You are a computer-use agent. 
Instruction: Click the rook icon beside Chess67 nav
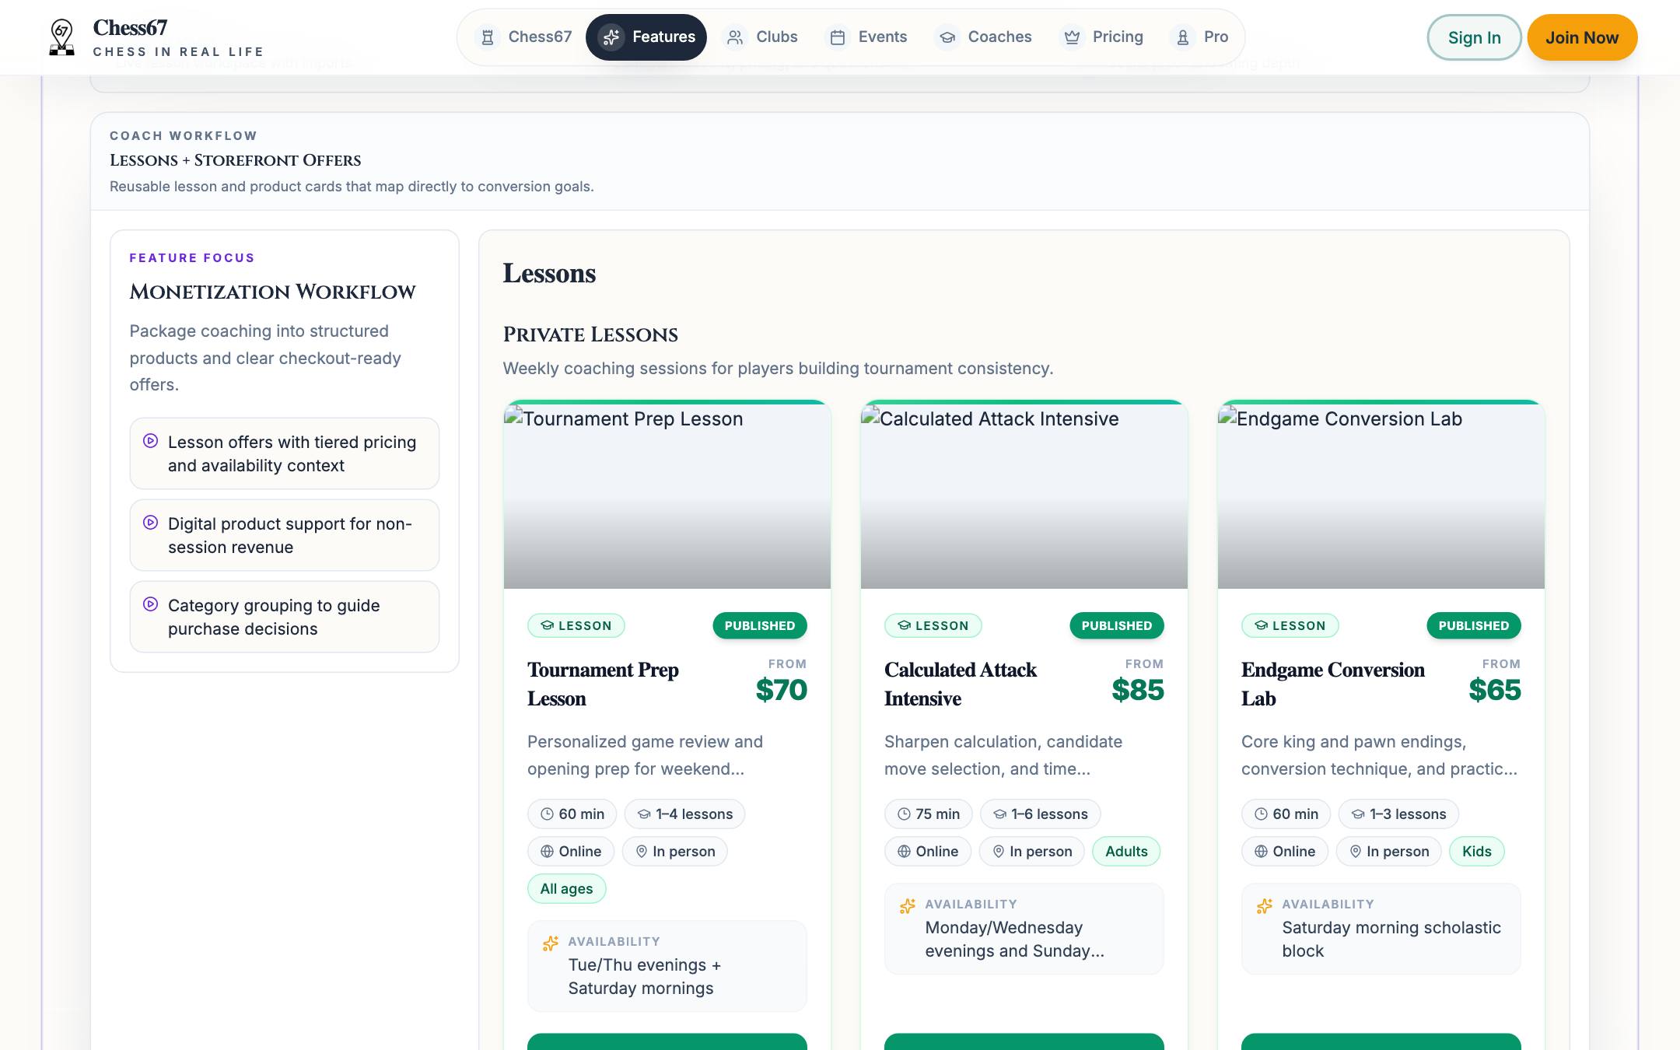(488, 37)
